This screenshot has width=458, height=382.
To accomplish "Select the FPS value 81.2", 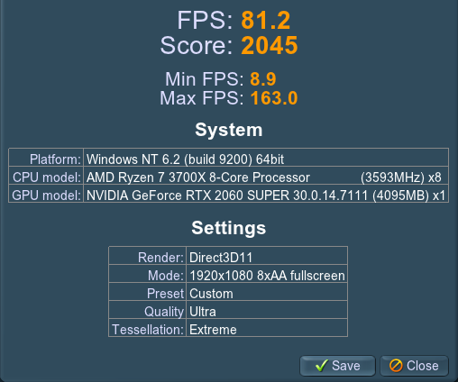I will [x=266, y=21].
